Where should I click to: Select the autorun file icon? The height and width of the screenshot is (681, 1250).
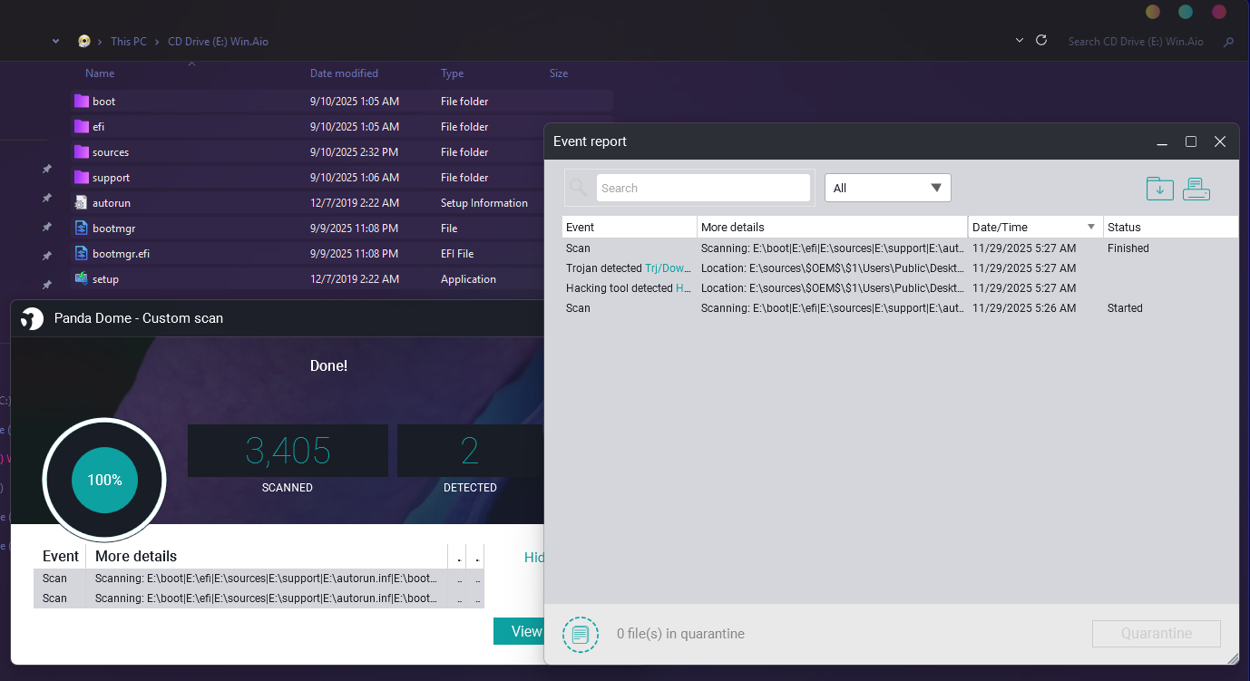81,202
